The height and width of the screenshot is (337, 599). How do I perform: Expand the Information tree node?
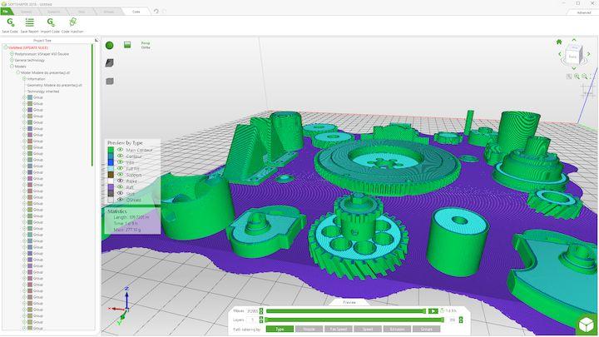[23, 78]
